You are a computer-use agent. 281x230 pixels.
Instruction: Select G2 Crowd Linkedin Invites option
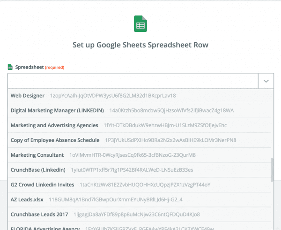point(140,185)
